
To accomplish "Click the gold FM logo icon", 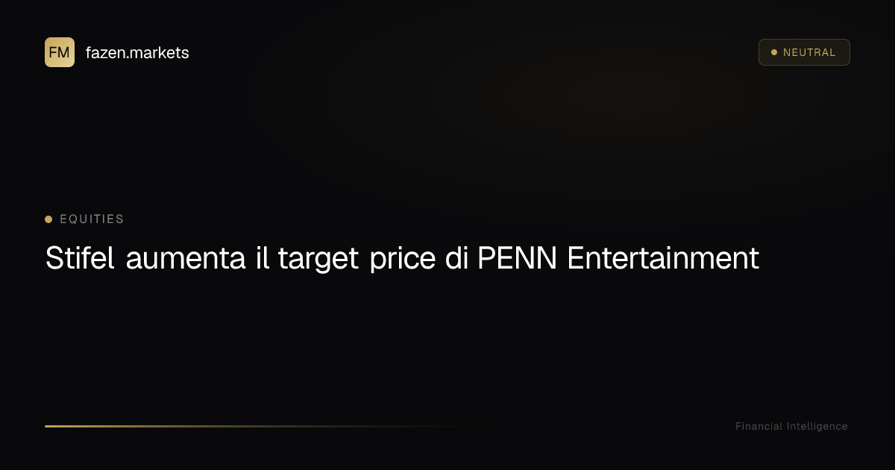I will coord(60,52).
